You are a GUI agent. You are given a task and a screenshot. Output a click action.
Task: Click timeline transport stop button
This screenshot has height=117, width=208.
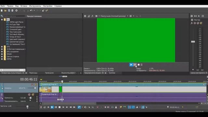[59, 107]
